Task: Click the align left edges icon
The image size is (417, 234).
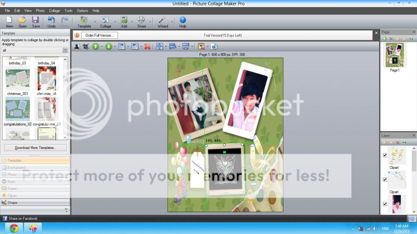Action: point(173,46)
